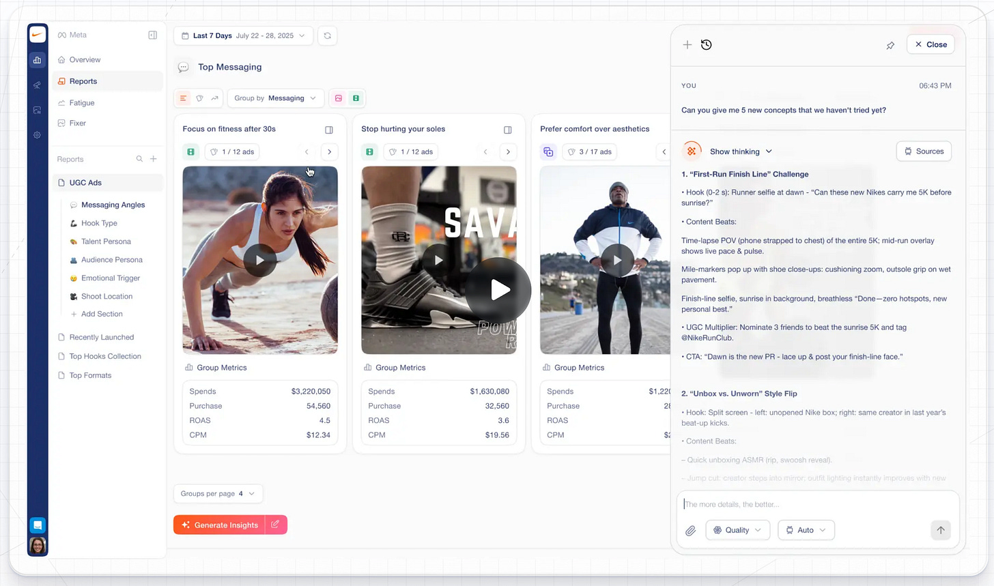The height and width of the screenshot is (586, 994).
Task: Open settings gear in blue sidebar
Action: point(38,135)
